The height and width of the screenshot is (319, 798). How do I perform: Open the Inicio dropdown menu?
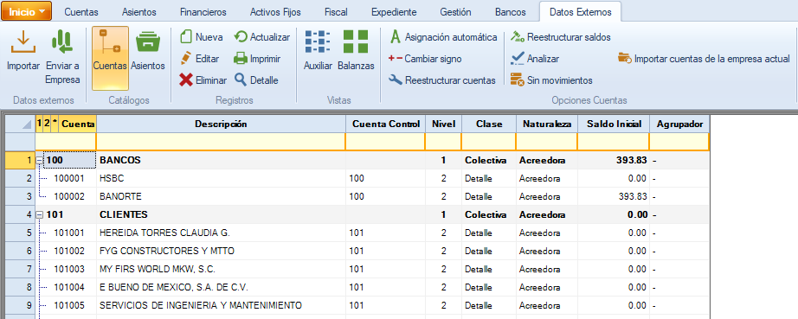pos(27,12)
